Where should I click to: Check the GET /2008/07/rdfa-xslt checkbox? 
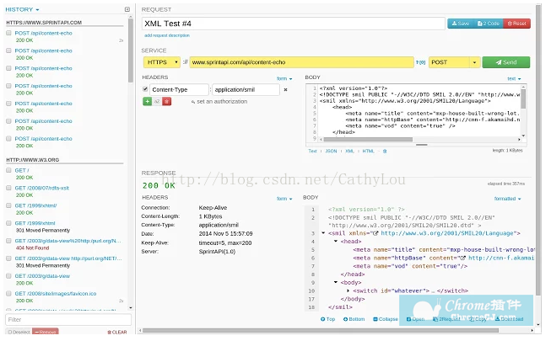point(8,188)
